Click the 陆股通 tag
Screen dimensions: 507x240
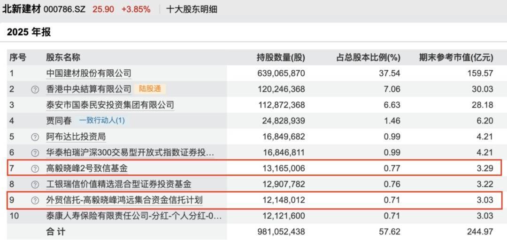(x=150, y=89)
